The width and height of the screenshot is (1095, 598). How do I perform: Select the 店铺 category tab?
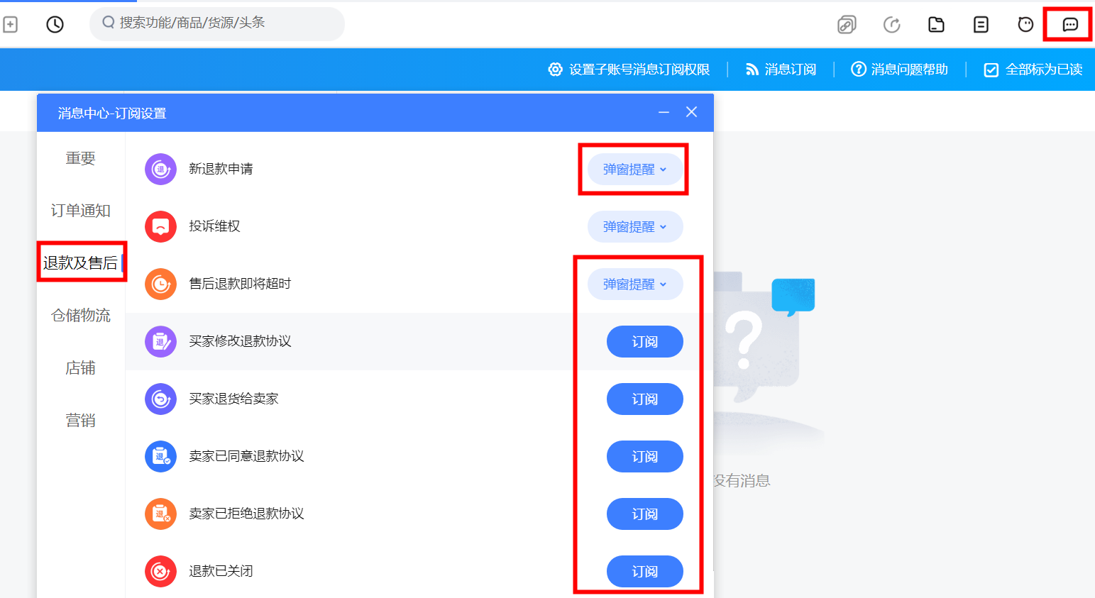(81, 368)
